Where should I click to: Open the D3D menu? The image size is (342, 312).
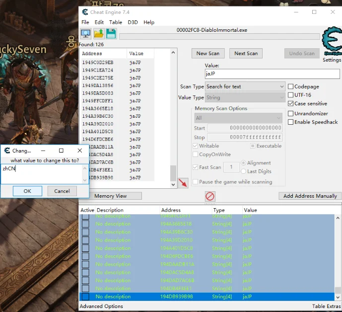[133, 22]
